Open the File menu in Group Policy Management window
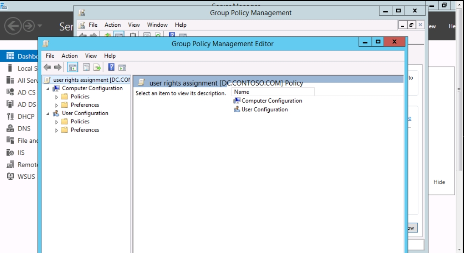Screen dimensions: 464x253 pos(93,25)
